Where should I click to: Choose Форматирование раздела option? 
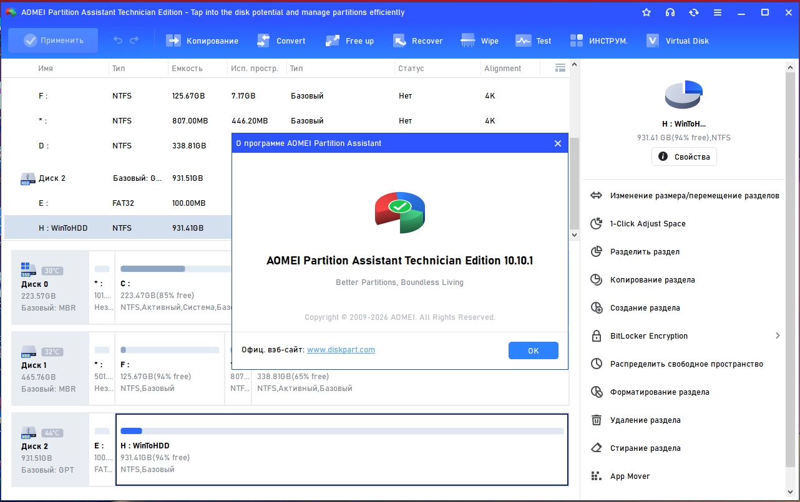659,392
